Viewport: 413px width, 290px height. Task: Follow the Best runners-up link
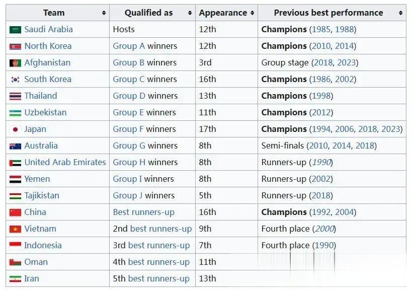tap(143, 212)
